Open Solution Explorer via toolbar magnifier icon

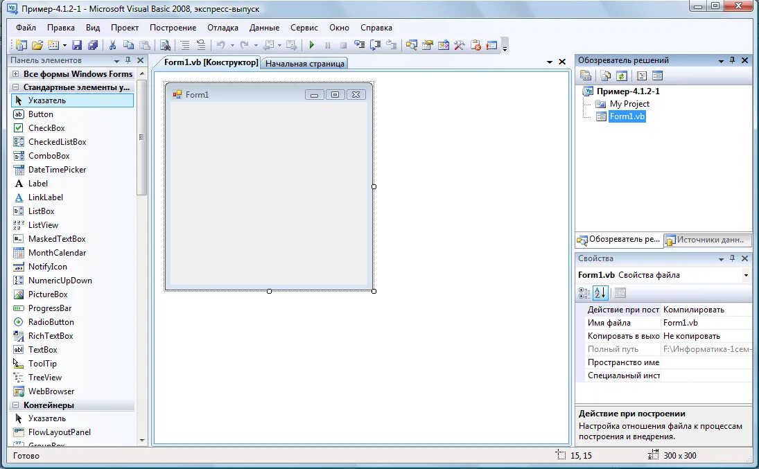tap(412, 45)
